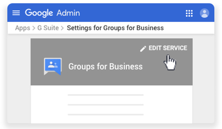Select Settings for Groups for Business breadcrumb
This screenshot has height=129, width=222.
pyautogui.click(x=115, y=28)
